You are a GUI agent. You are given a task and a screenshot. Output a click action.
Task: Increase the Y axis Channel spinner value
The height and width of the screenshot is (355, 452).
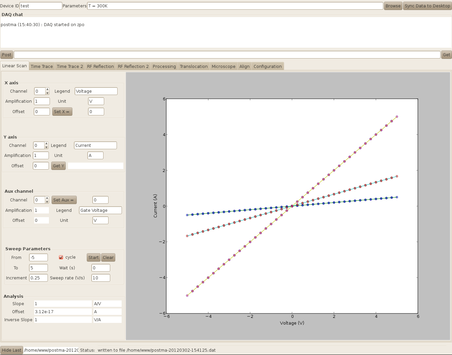click(x=46, y=144)
